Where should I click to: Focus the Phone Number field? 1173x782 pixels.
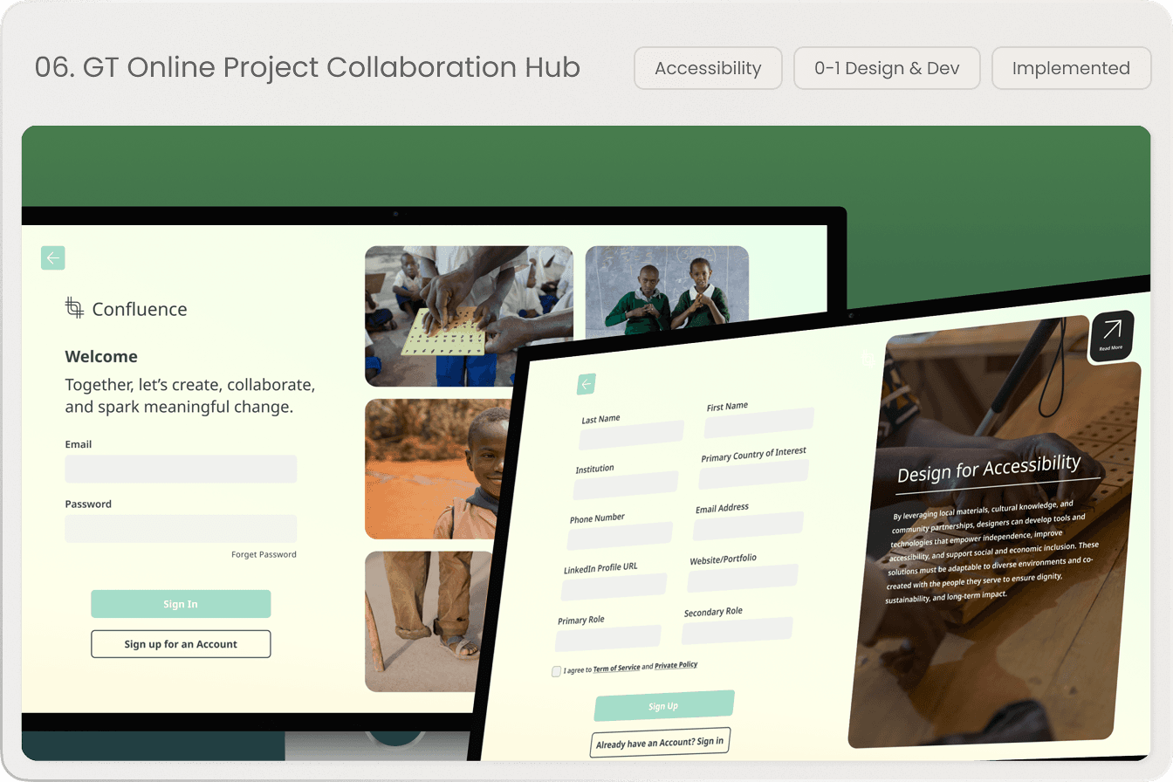tap(620, 536)
